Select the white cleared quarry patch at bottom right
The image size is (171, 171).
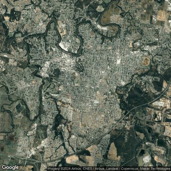point(147,159)
